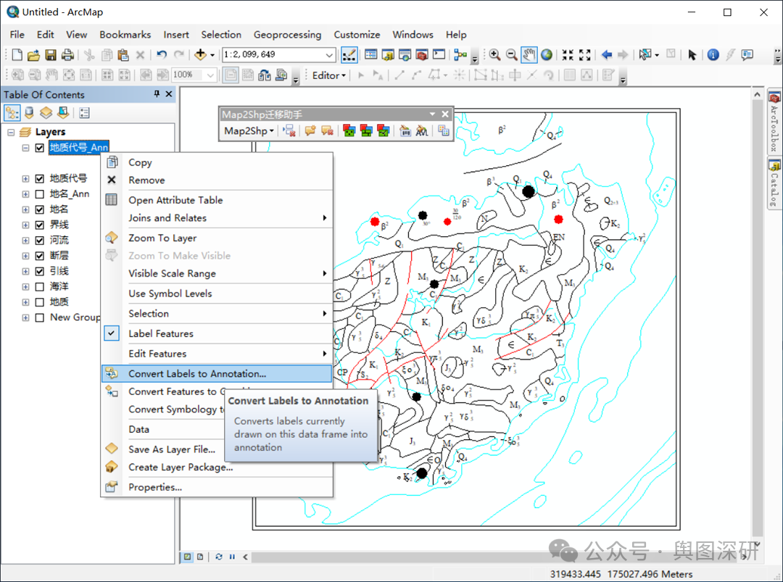Uncheck the 河流 layer checkbox
783x582 pixels.
pyautogui.click(x=40, y=240)
